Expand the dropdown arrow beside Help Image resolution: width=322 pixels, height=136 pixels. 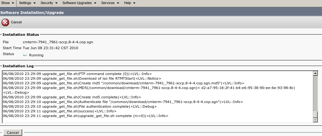point(134,3)
